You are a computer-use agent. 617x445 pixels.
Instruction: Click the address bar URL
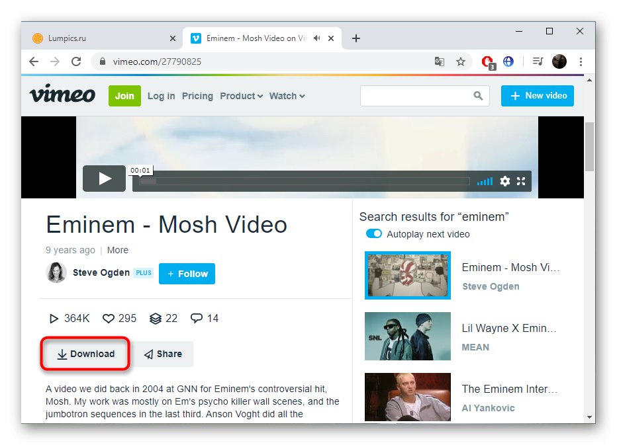pos(157,61)
